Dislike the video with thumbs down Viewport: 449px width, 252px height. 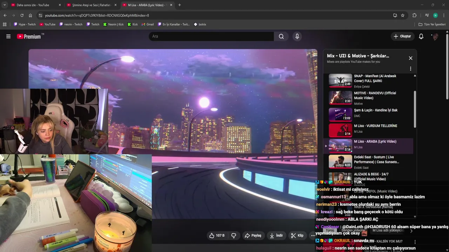point(234,236)
